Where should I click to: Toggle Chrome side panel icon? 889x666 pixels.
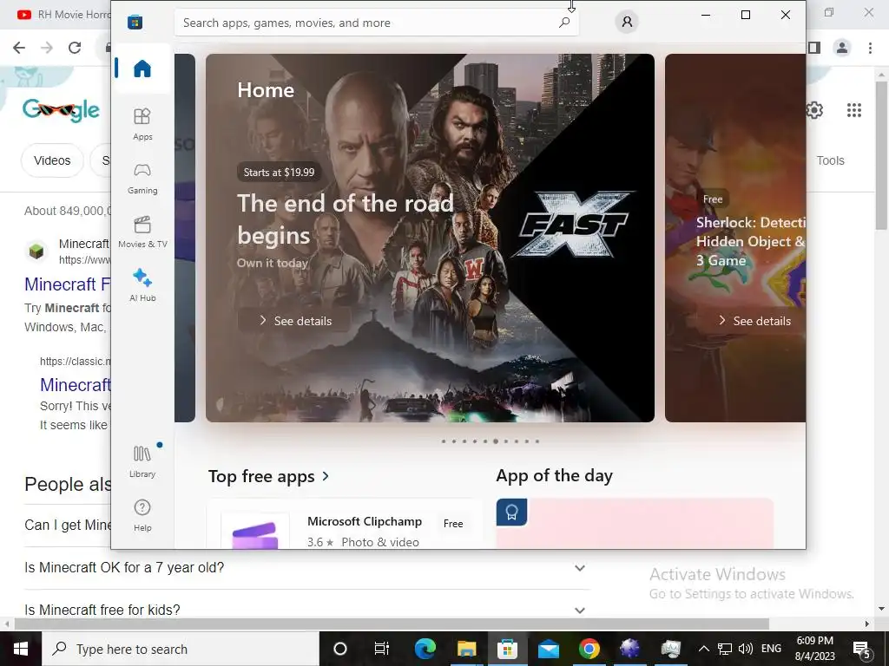coord(814,48)
